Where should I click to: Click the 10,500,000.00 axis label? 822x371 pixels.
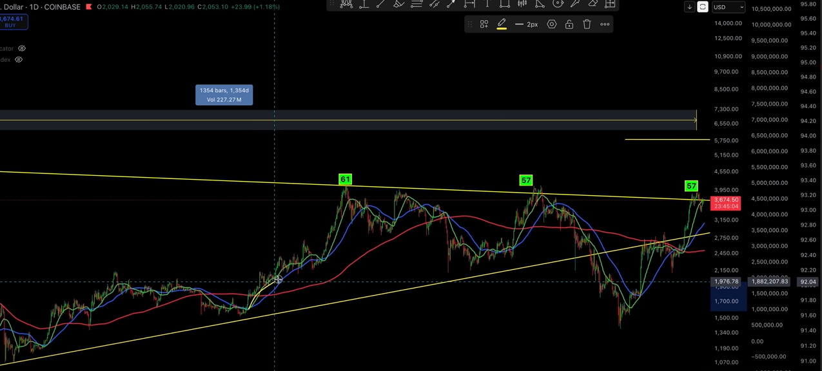click(x=771, y=9)
